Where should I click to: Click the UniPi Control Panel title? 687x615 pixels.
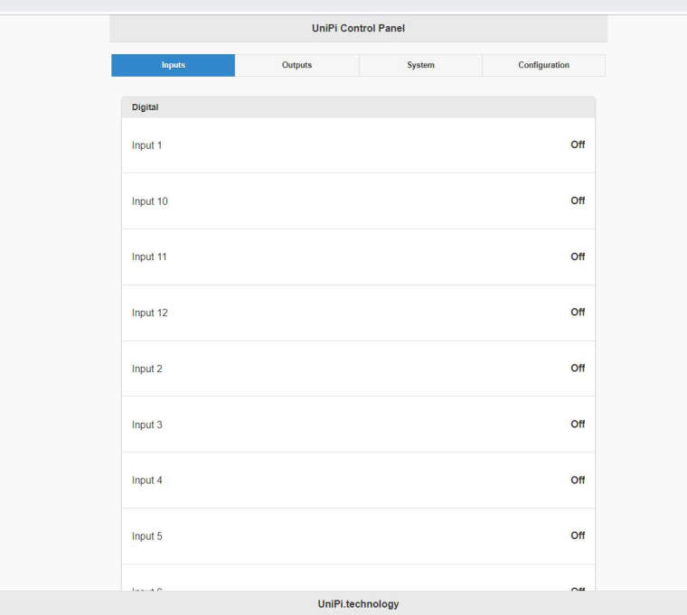[x=358, y=29]
